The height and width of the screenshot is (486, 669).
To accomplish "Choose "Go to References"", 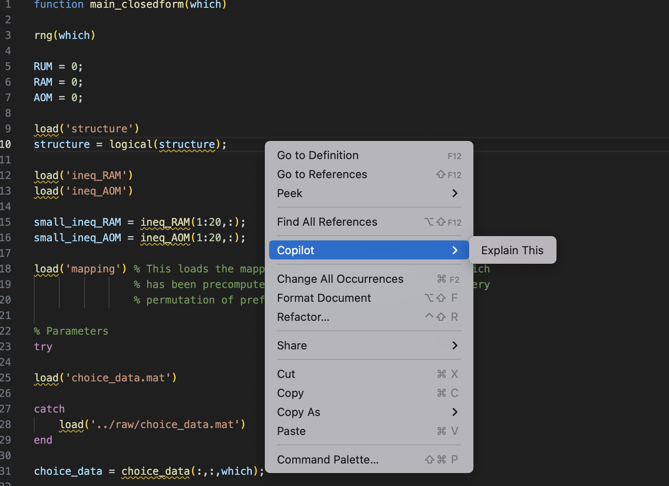I will click(x=322, y=174).
